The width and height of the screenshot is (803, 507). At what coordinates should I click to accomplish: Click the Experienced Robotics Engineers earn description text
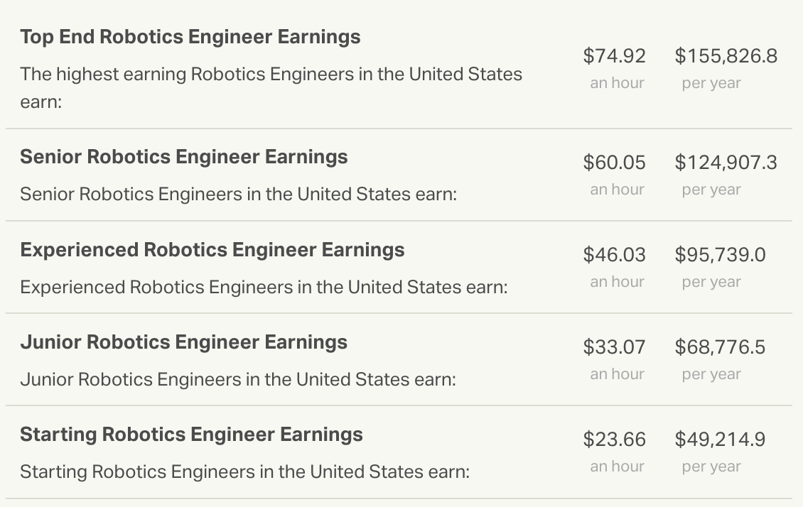264,287
